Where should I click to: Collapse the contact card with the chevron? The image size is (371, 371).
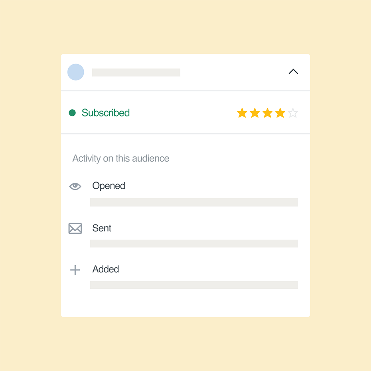(293, 72)
